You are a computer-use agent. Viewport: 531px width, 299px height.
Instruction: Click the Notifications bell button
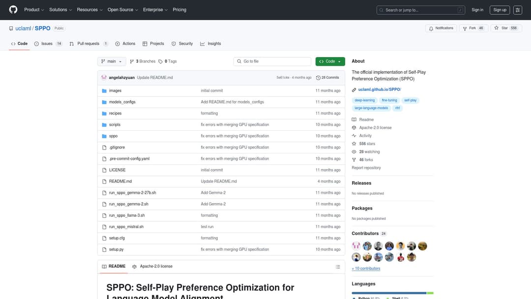coord(441,29)
